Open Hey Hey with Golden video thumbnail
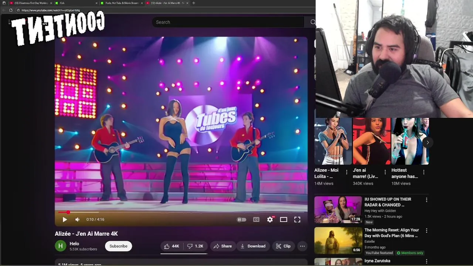Screen dimensions: 473x266 click(338, 209)
